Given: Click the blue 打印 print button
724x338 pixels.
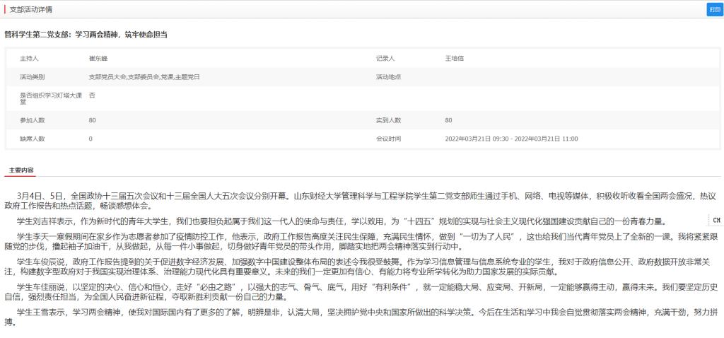Looking at the screenshot, I should click(x=714, y=9).
